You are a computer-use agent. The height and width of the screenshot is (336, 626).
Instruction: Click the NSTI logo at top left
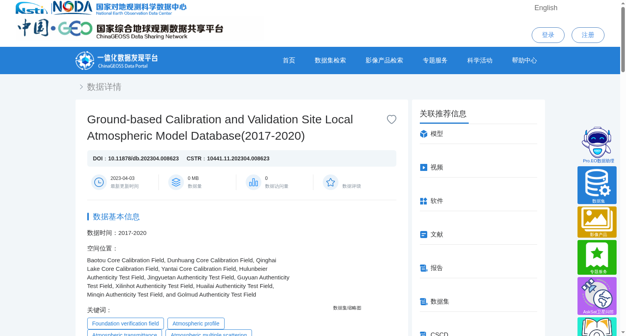[x=31, y=8]
